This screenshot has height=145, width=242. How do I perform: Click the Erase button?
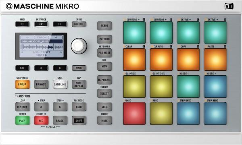(60, 120)
